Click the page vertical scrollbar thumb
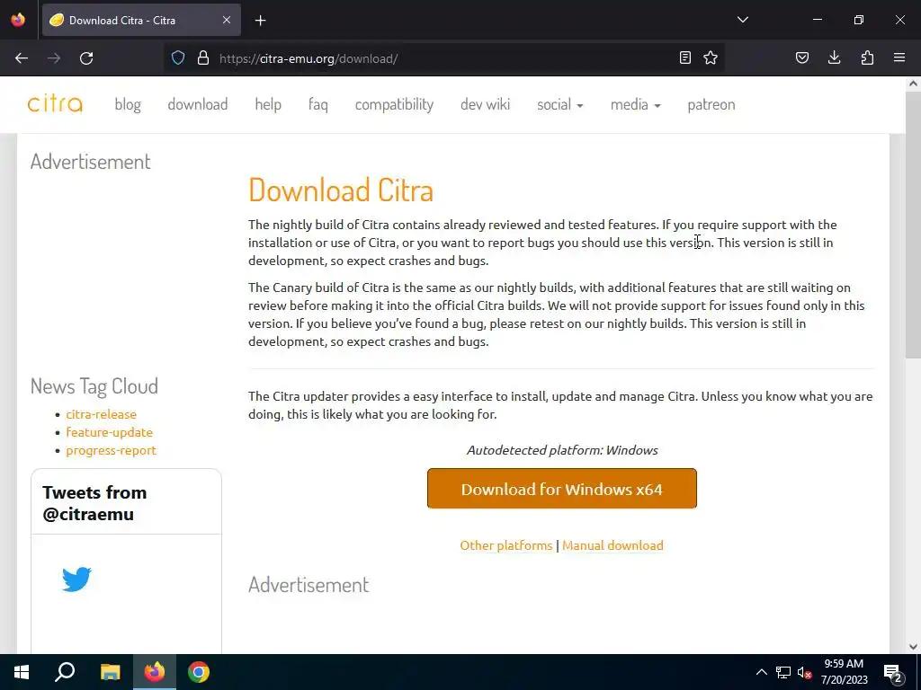 click(913, 223)
